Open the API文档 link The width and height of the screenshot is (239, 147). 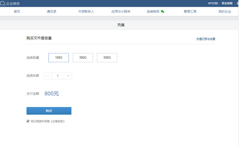pos(213,3)
